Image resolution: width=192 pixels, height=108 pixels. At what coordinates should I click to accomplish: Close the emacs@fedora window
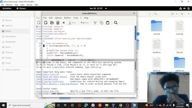pyautogui.click(x=134, y=13)
